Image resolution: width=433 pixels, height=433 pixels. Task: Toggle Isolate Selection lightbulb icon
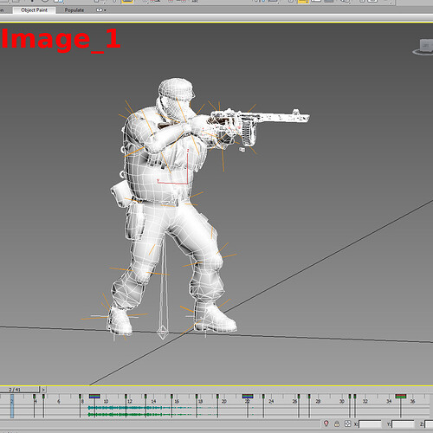coord(326,423)
